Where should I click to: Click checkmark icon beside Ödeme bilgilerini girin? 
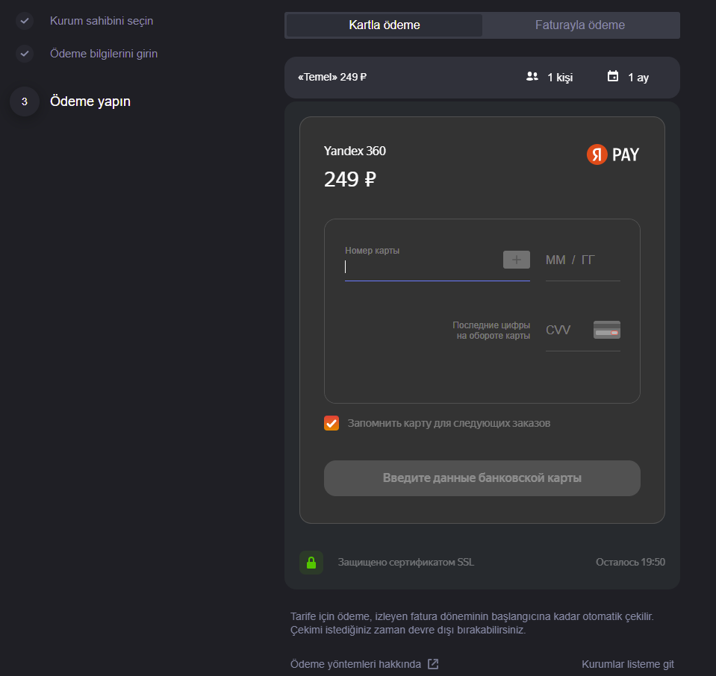tap(25, 54)
